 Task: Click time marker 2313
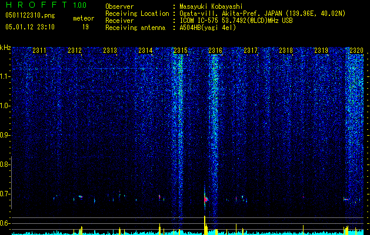pos(110,51)
